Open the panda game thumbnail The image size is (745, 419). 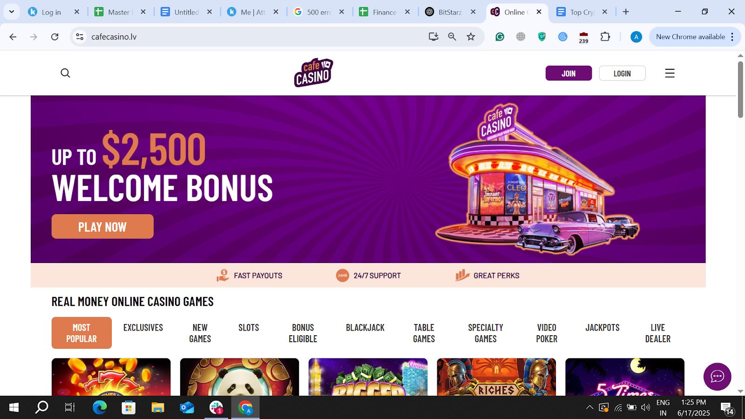click(239, 377)
